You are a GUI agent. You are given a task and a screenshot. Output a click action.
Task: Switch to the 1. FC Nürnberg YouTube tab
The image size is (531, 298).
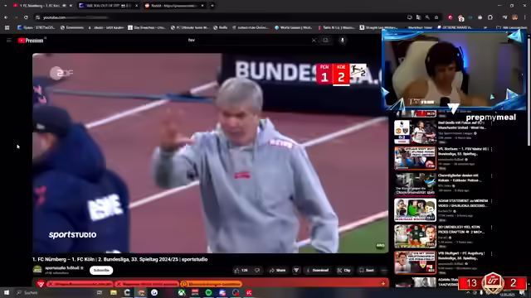coord(42,6)
